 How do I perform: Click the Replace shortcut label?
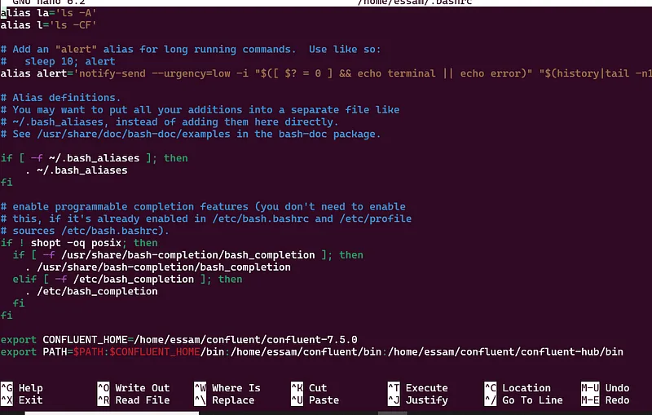click(236, 400)
